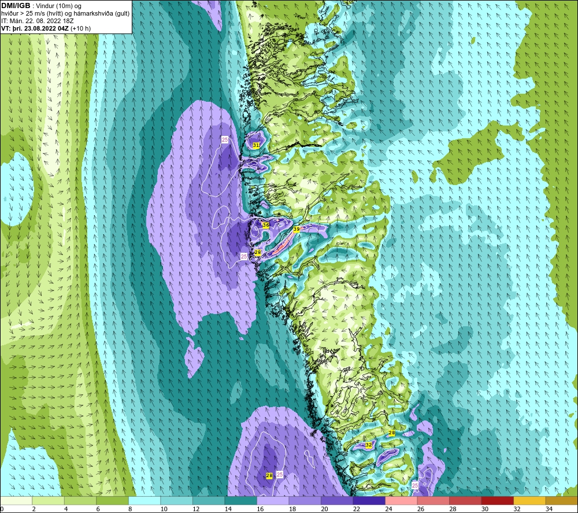Click the legend scale value 4
Screen dimensions: 578x513
tap(66, 510)
